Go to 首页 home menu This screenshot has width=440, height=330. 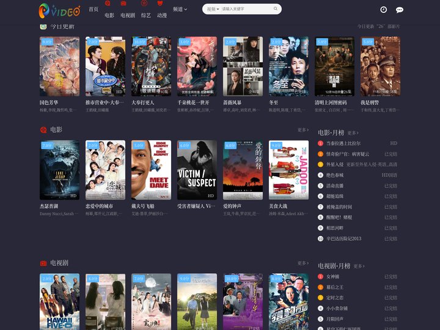(94, 9)
